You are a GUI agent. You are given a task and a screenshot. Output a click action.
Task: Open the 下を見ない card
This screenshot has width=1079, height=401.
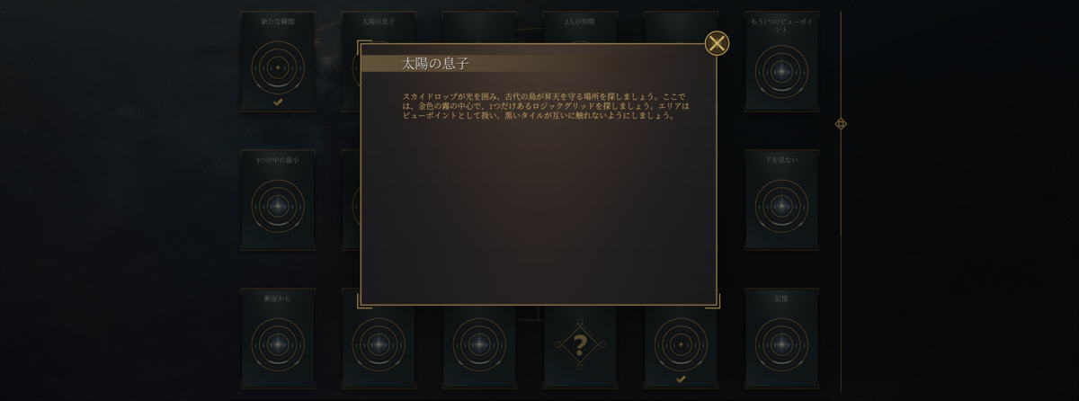click(x=781, y=200)
